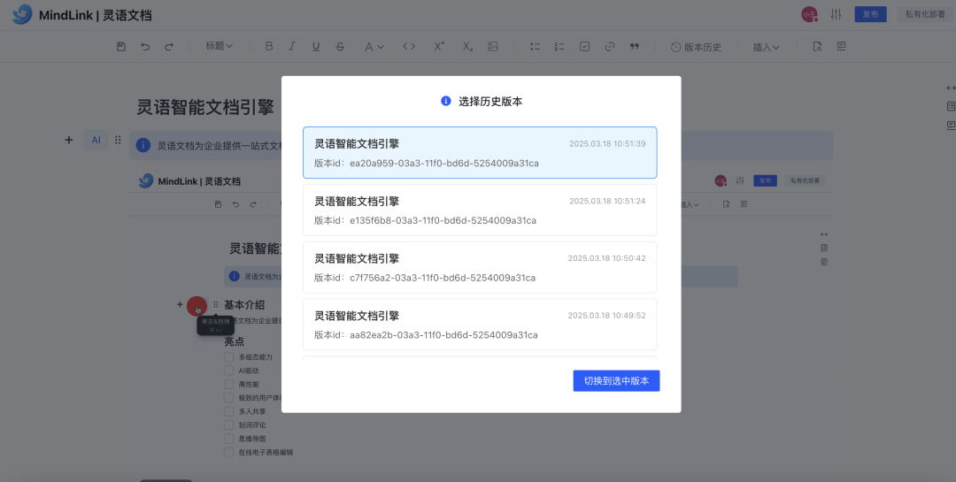Click the info icon in callout block

[143, 146]
